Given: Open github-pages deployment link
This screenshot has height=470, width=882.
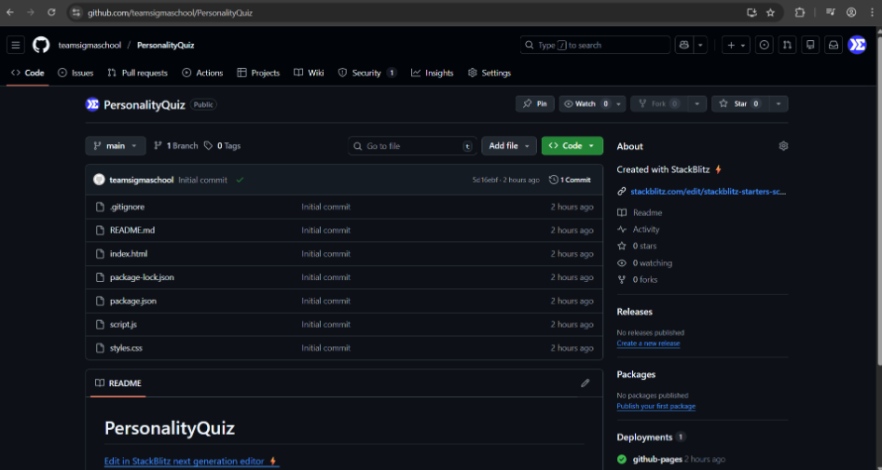Looking at the screenshot, I should [657, 460].
